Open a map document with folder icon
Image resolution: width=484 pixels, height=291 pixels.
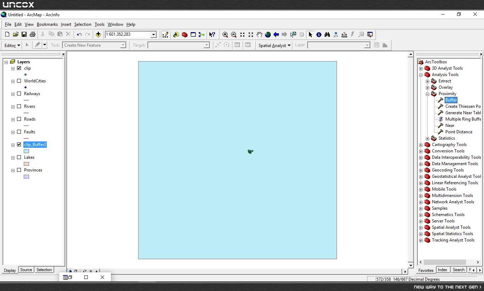[x=16, y=34]
